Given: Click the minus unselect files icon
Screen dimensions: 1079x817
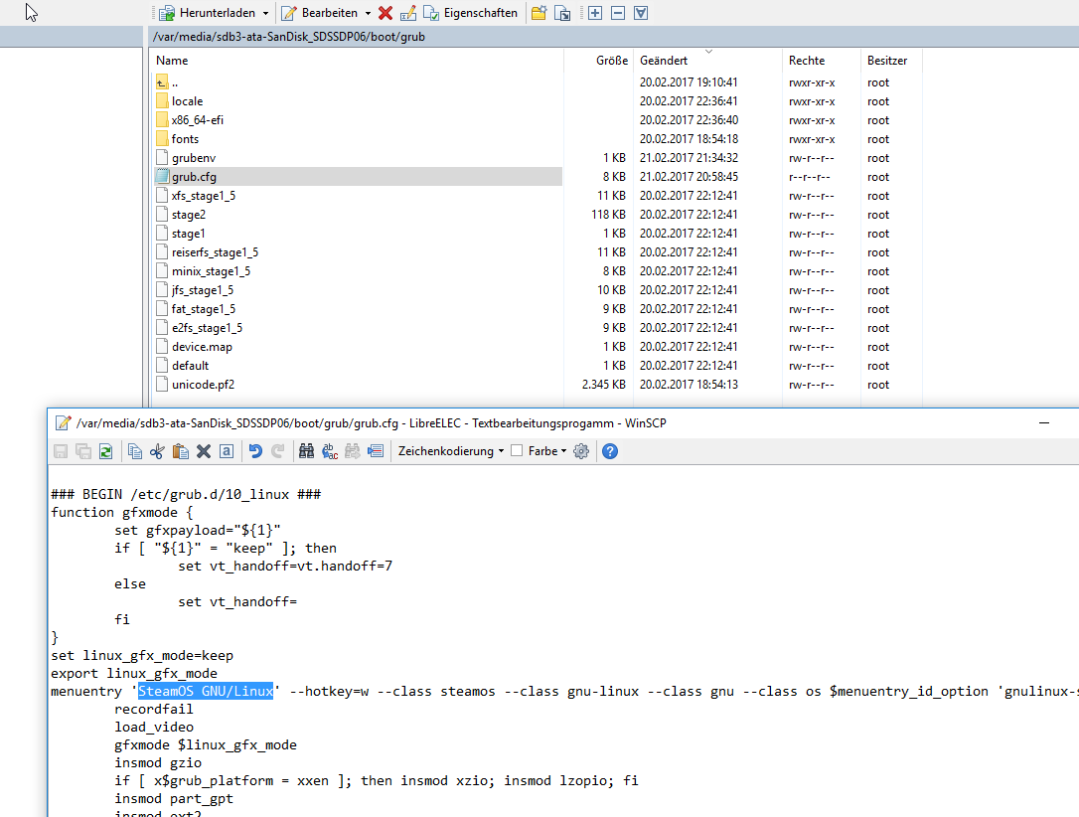Looking at the screenshot, I should (618, 13).
